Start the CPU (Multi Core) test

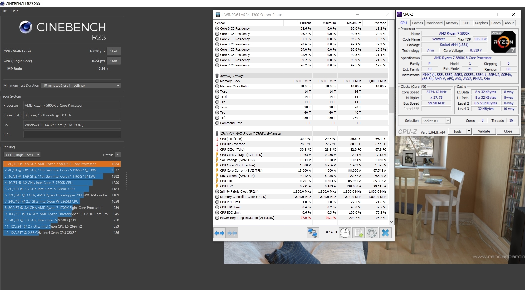114,51
